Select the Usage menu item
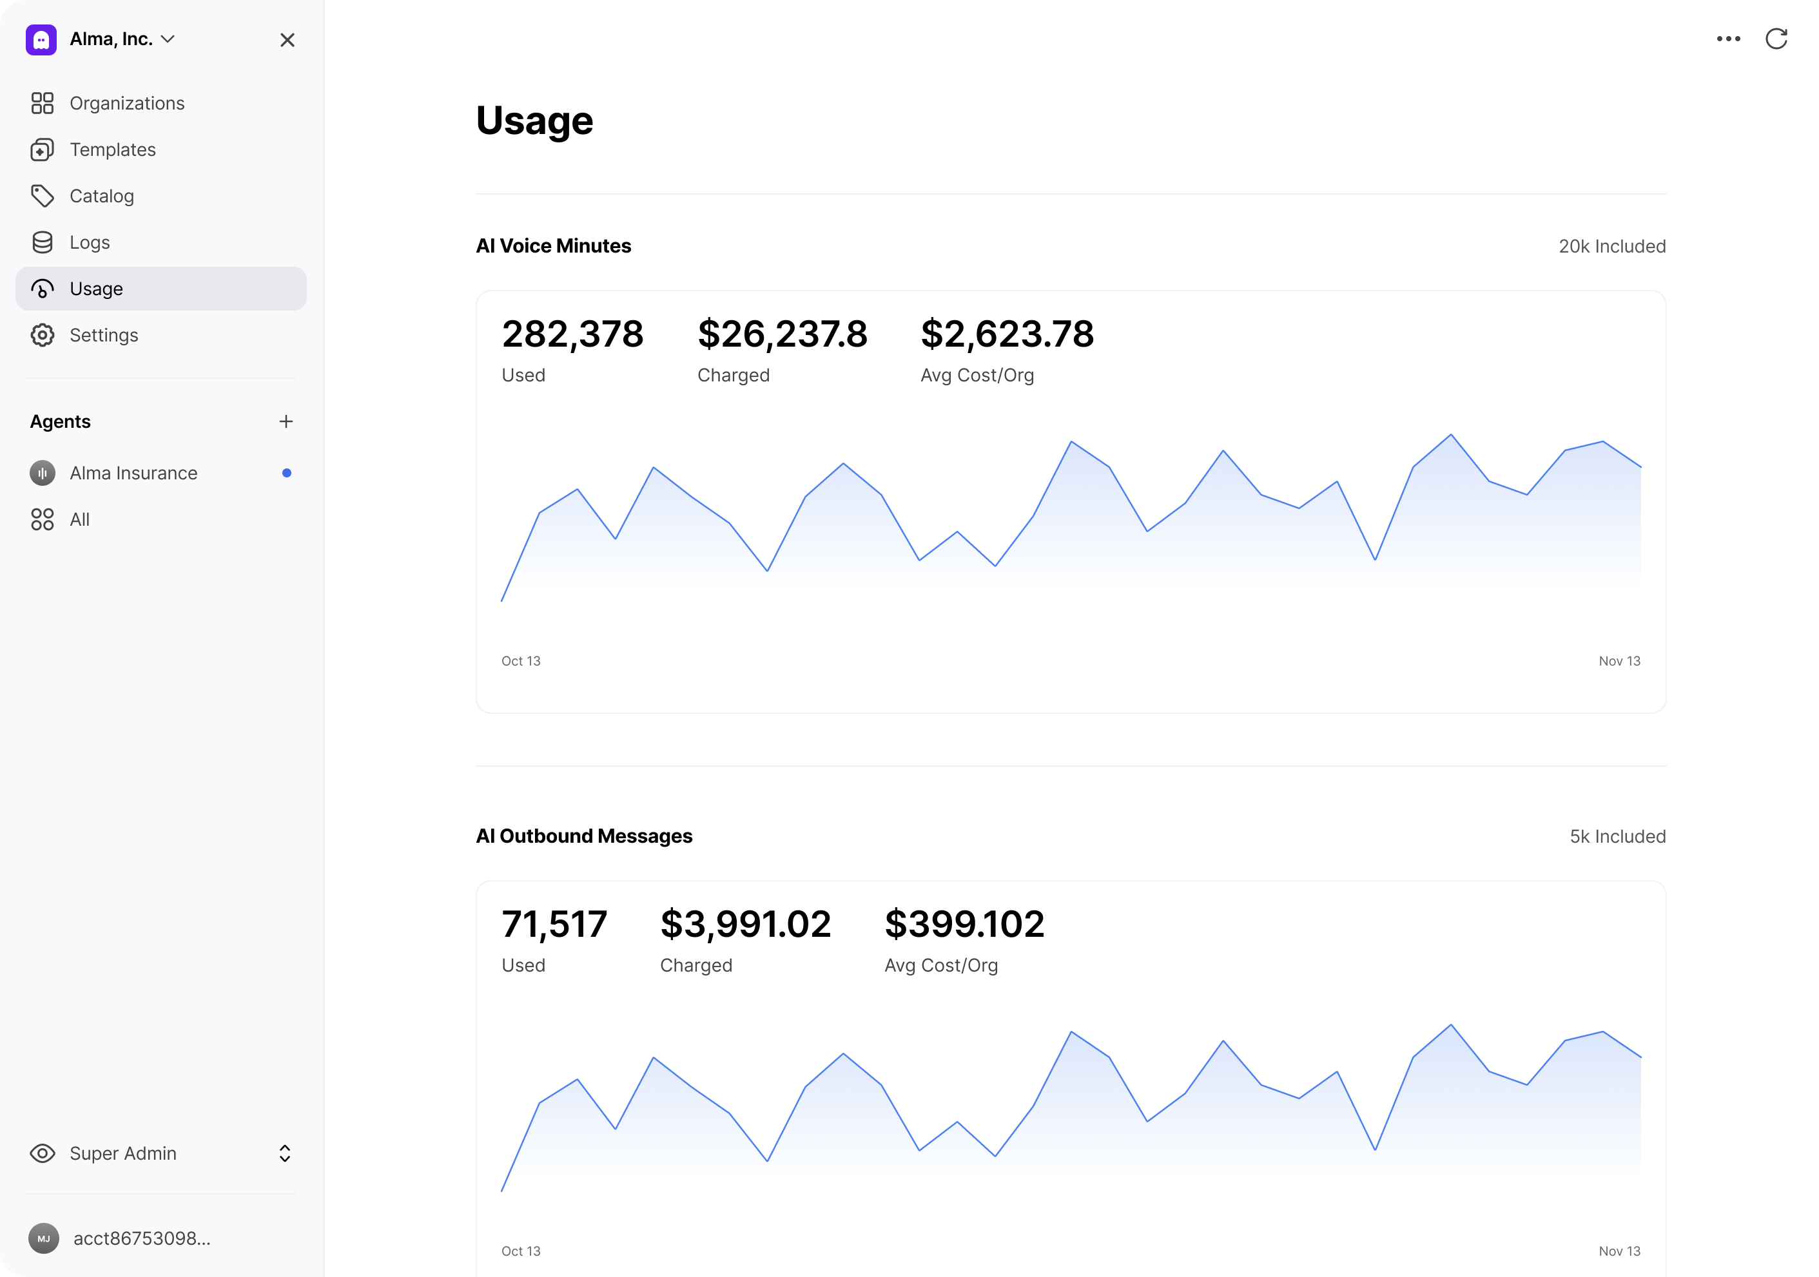This screenshot has height=1277, width=1819. pyautogui.click(x=161, y=289)
